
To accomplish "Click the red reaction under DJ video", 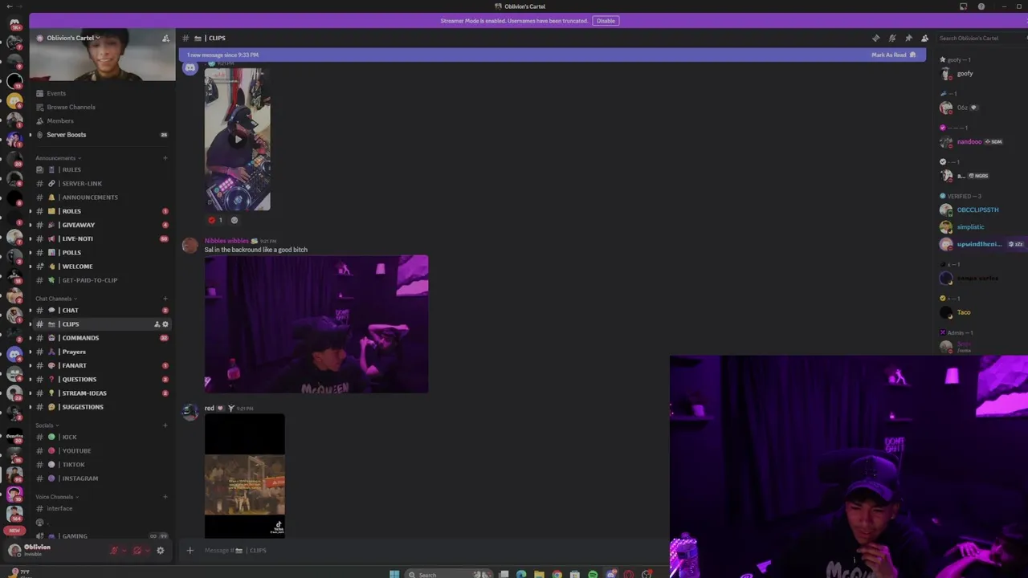I will [215, 220].
